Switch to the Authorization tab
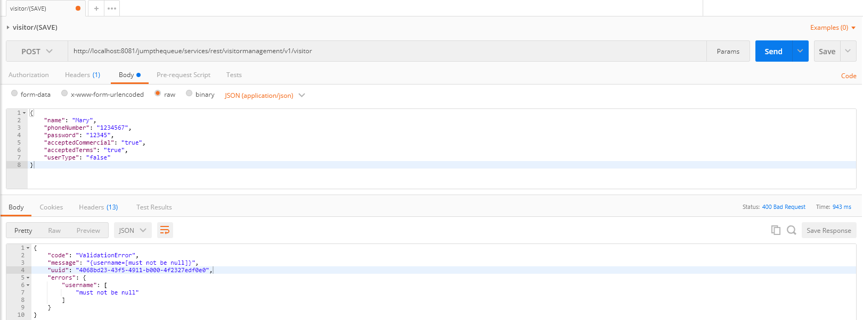 coord(29,75)
